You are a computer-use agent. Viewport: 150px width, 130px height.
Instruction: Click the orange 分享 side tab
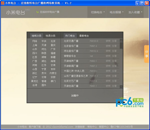tap(147, 54)
